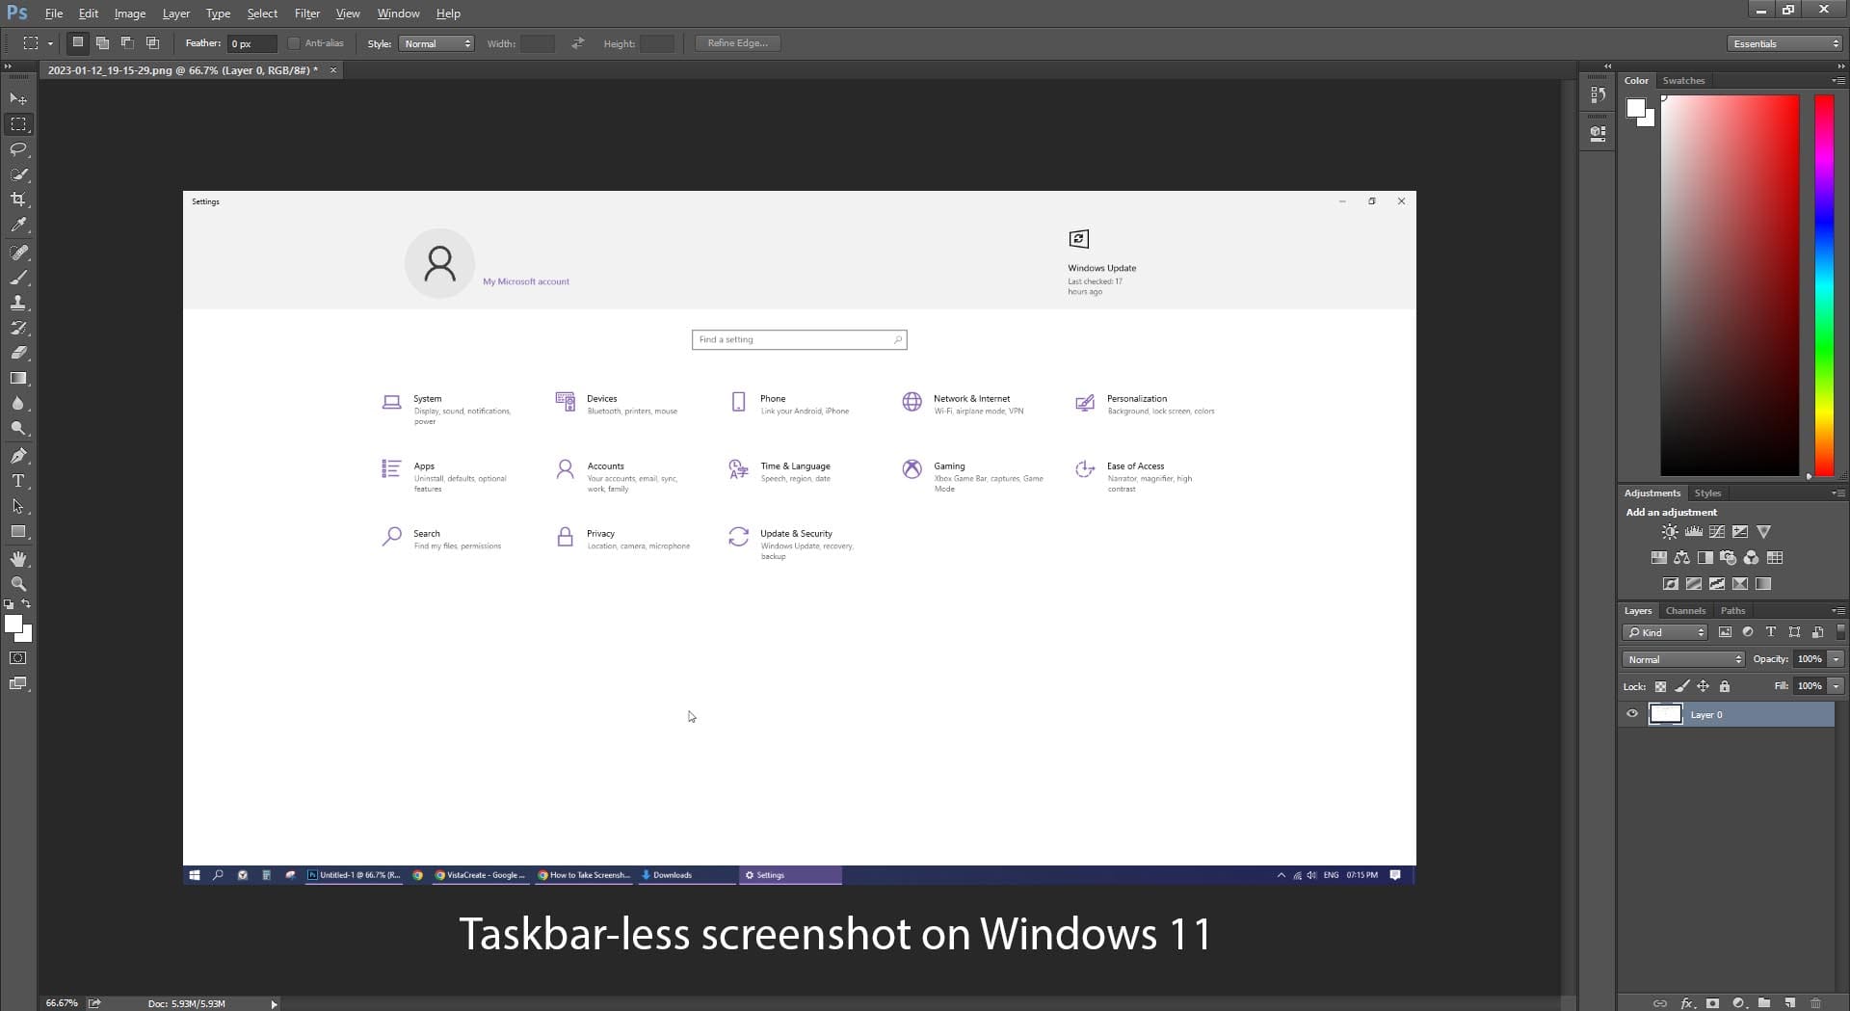Open the Style dropdown in options bar
The height and width of the screenshot is (1011, 1850).
pos(436,42)
